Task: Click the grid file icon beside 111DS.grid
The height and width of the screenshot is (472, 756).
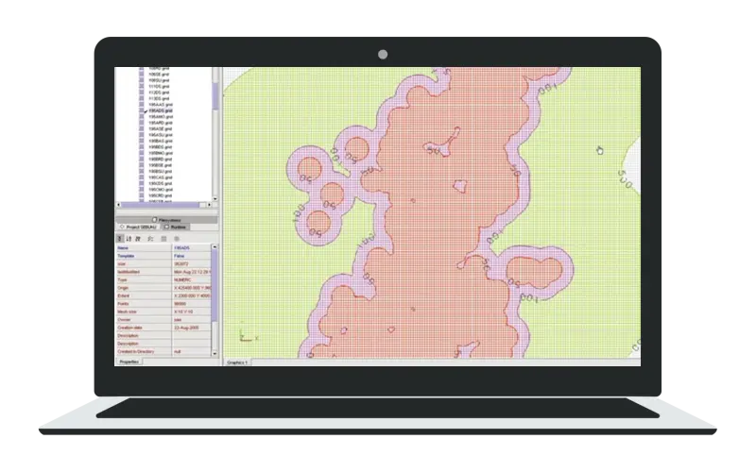Action: point(141,86)
